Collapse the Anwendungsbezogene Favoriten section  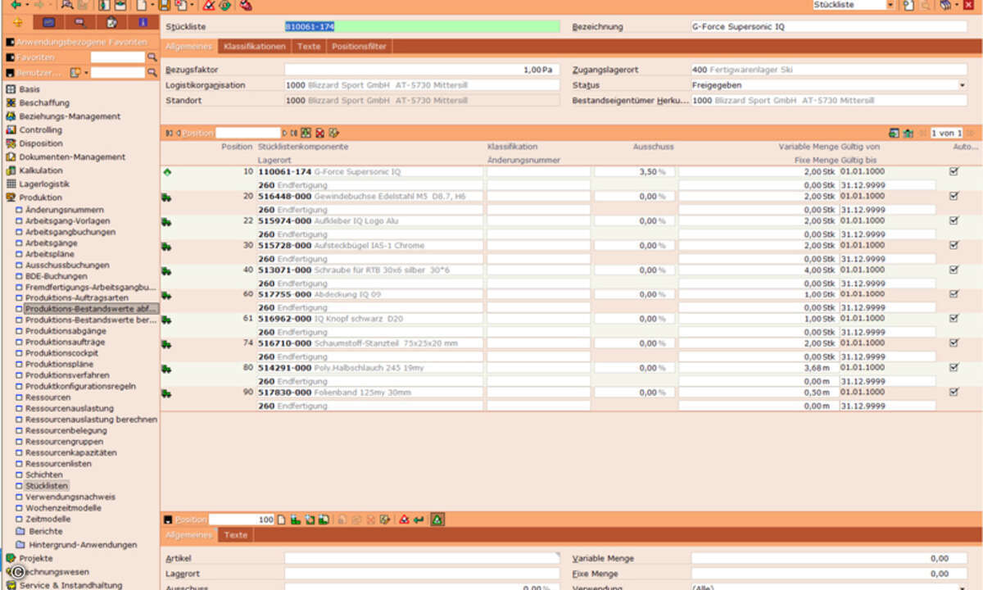(x=9, y=41)
